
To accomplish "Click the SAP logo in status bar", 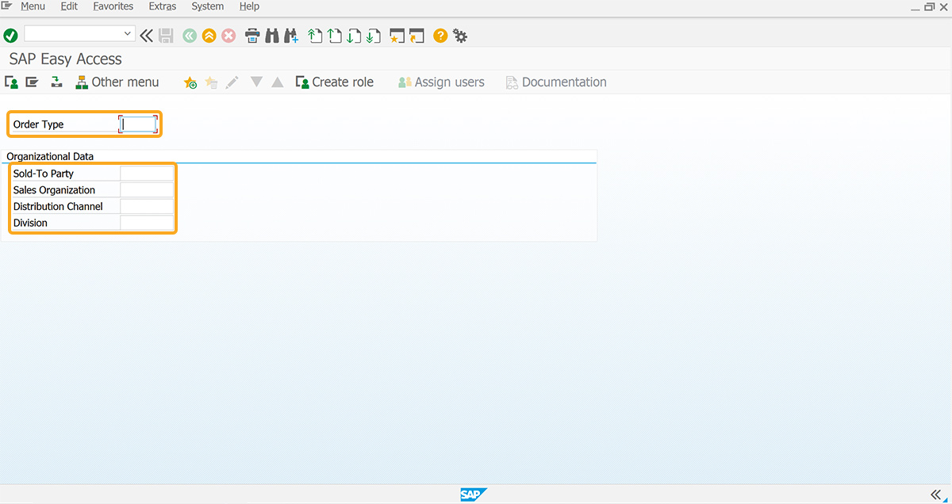I will 474,494.
